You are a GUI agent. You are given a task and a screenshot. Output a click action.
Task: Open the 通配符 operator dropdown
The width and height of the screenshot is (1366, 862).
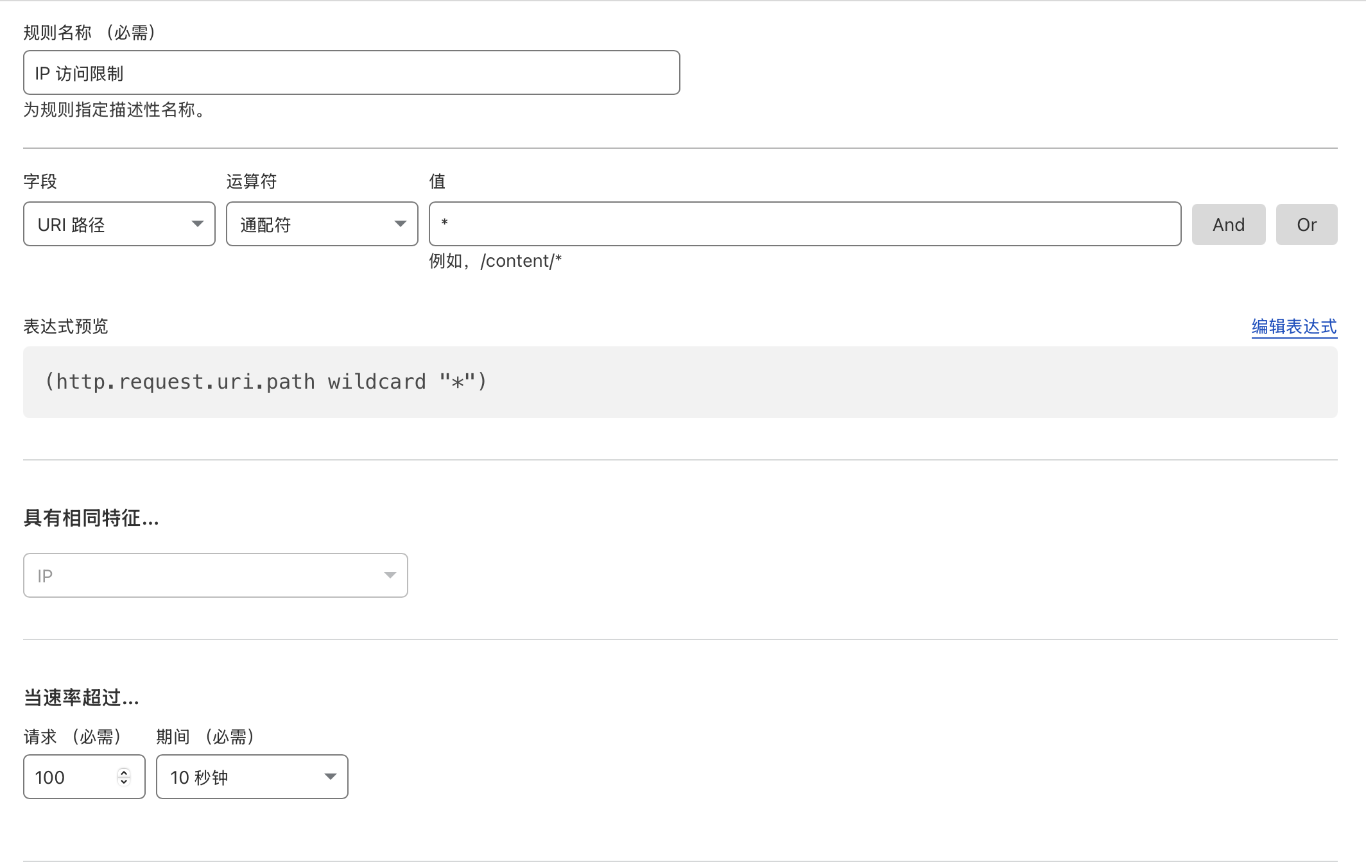[311, 224]
